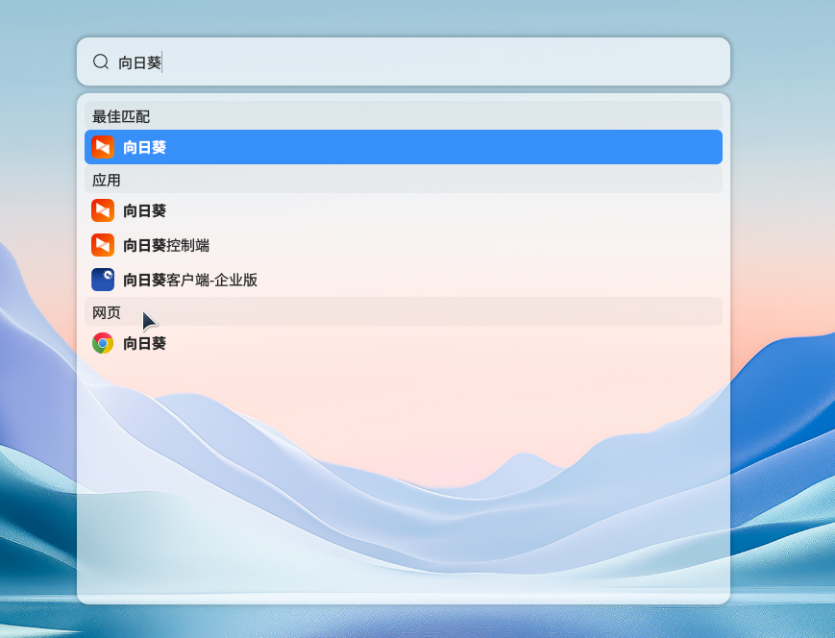Open the highlighted 向日葵 best match entry
This screenshot has height=638, width=835.
[288, 147]
